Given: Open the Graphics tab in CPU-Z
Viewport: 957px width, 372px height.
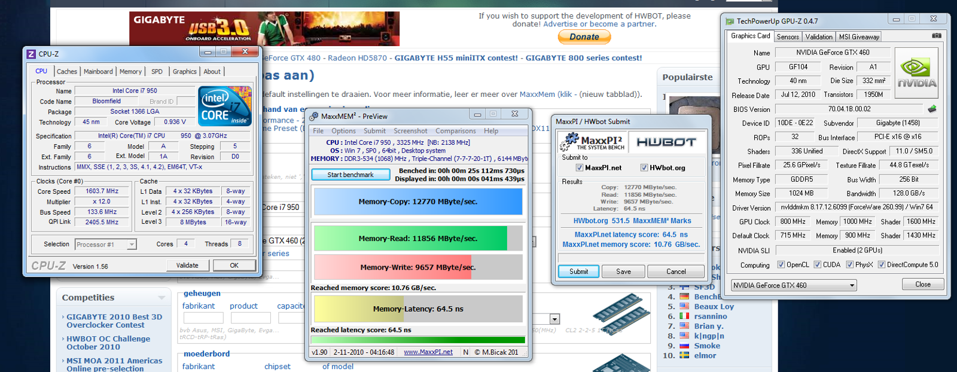Looking at the screenshot, I should coord(184,72).
